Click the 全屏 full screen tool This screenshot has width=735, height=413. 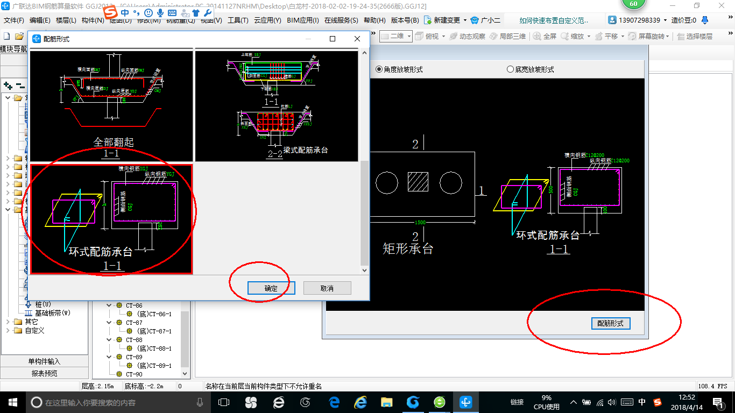[x=545, y=36]
